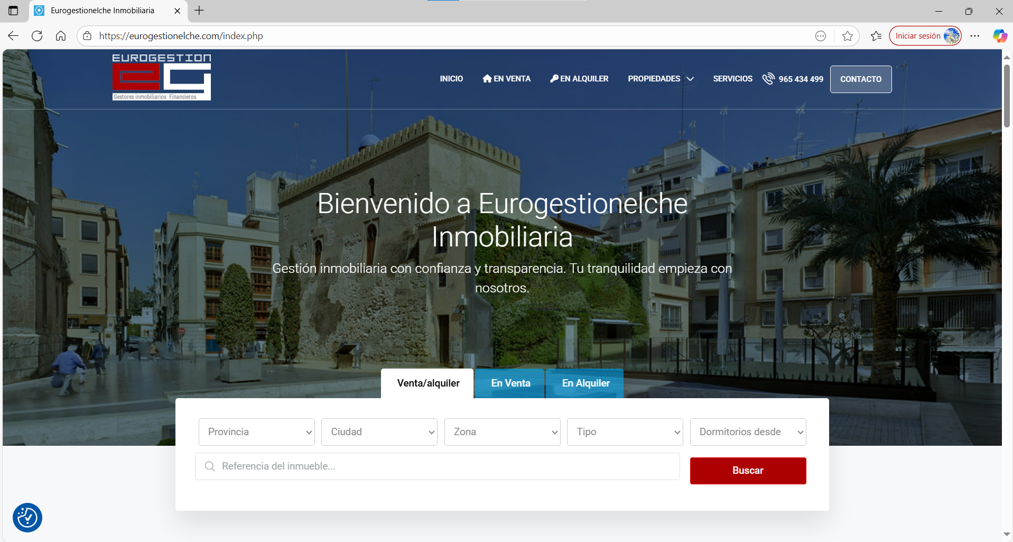Click the Referencia del inmueble input field
1013x542 pixels.
click(x=437, y=466)
